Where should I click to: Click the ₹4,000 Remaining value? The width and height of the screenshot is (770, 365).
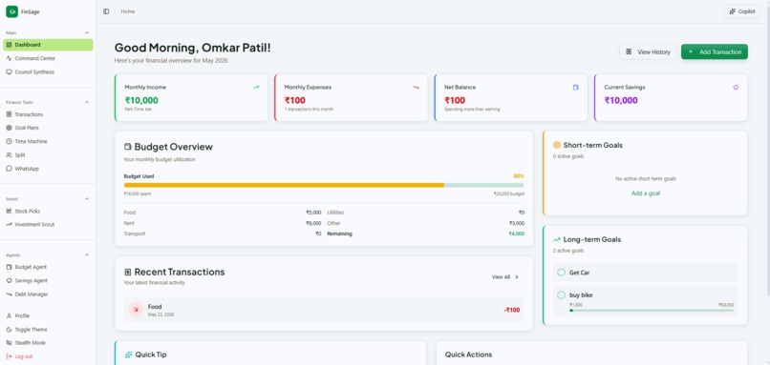click(x=516, y=234)
